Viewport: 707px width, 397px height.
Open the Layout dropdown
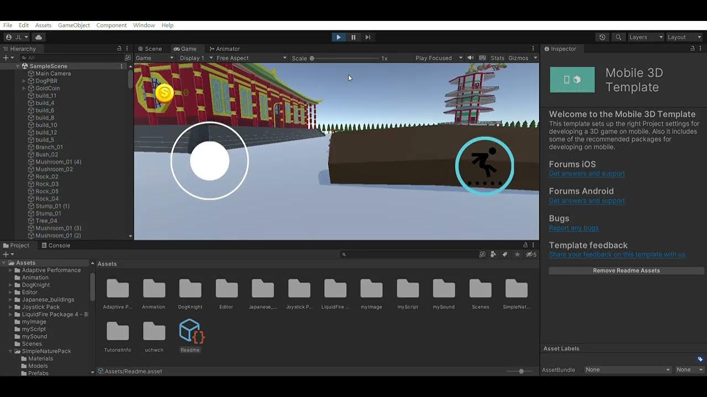tap(684, 37)
